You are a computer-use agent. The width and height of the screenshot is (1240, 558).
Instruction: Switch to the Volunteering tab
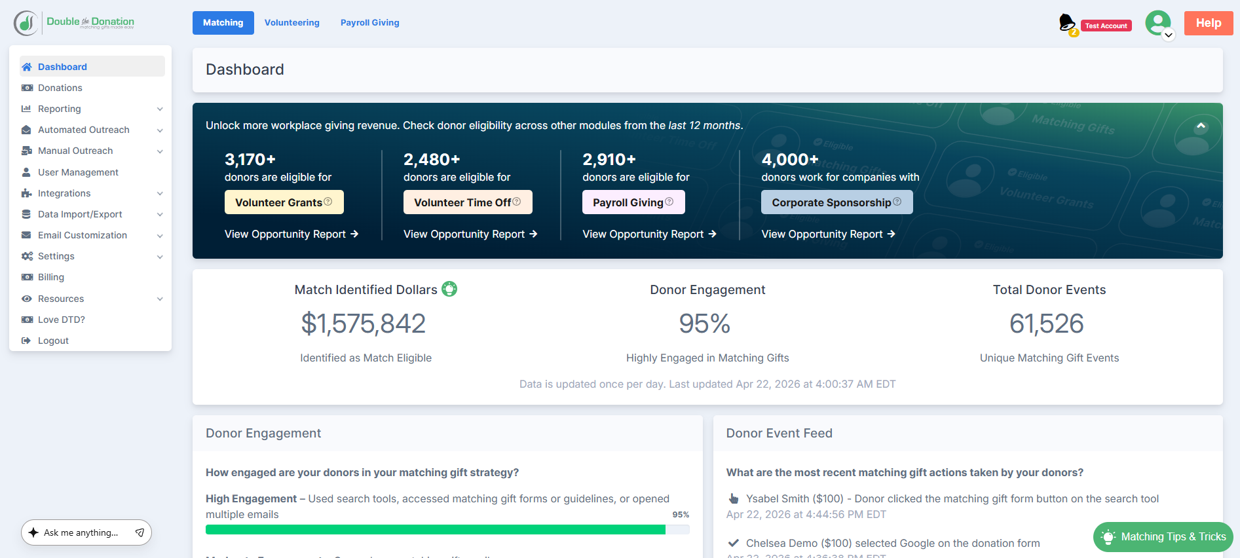pos(292,23)
